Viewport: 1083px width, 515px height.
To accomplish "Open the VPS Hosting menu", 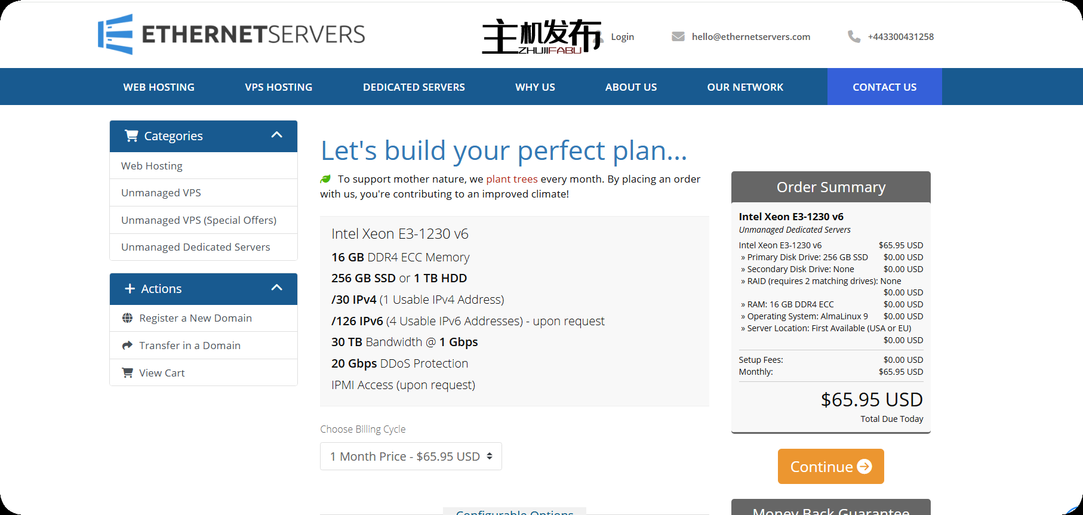I will point(278,87).
